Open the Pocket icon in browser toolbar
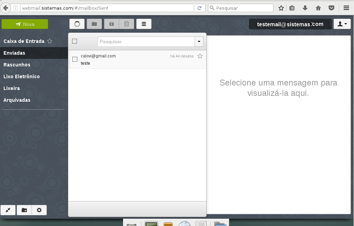Viewport: 354px width, 226px height. point(331,8)
